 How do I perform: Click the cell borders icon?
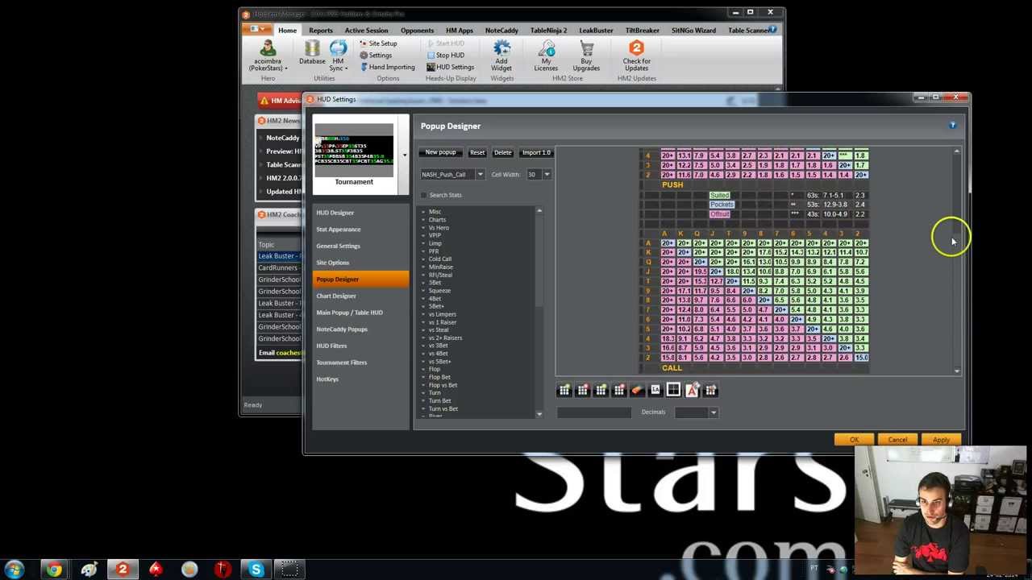pos(673,390)
